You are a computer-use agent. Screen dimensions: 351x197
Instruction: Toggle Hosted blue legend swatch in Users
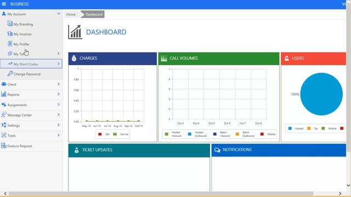[290, 129]
